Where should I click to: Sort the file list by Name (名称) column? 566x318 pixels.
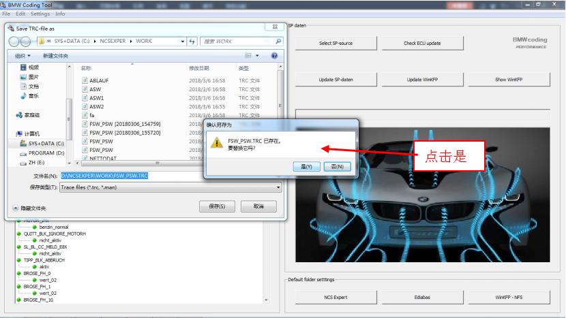click(86, 68)
